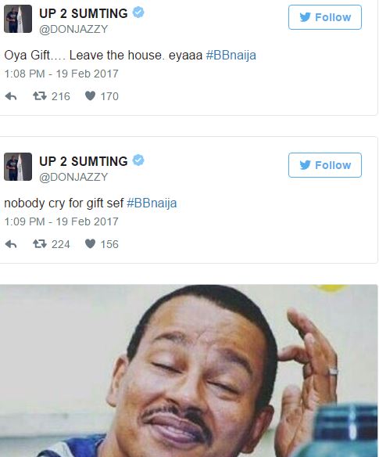The width and height of the screenshot is (379, 457).
Task: Reply to the 'Oya Gift' tweet
Action: pos(11,96)
